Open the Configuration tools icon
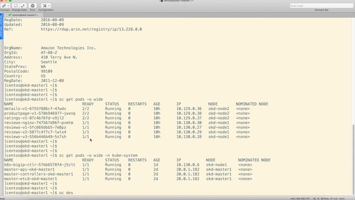Screen dimensions: 355x200 click(44, 6)
